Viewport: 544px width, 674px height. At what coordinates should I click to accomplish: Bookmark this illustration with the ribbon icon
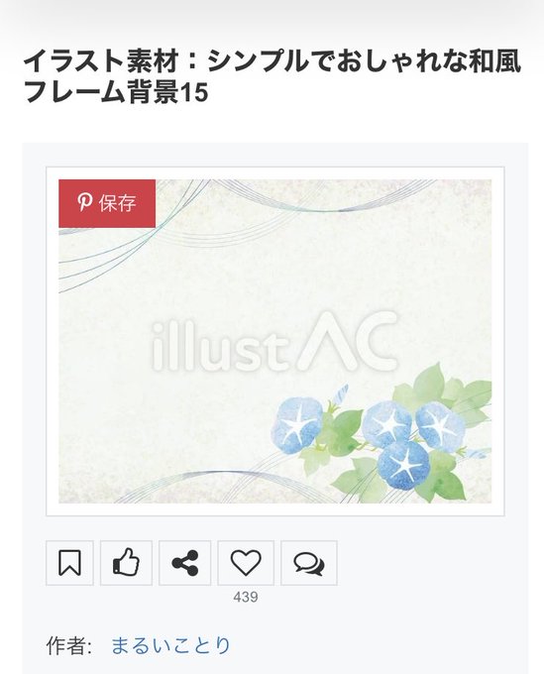point(69,563)
